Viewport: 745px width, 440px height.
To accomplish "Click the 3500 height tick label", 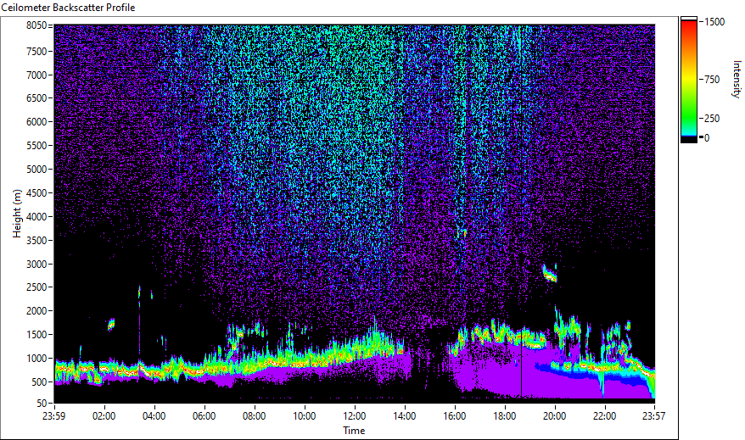I will tap(36, 241).
